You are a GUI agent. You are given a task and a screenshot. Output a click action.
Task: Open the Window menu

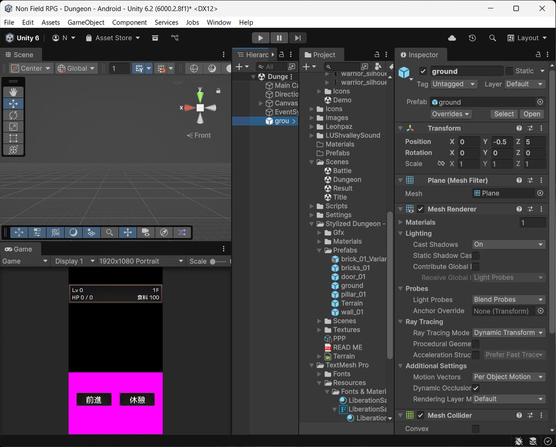tap(219, 22)
